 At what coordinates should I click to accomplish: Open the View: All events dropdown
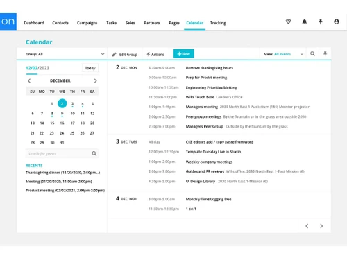(x=284, y=54)
